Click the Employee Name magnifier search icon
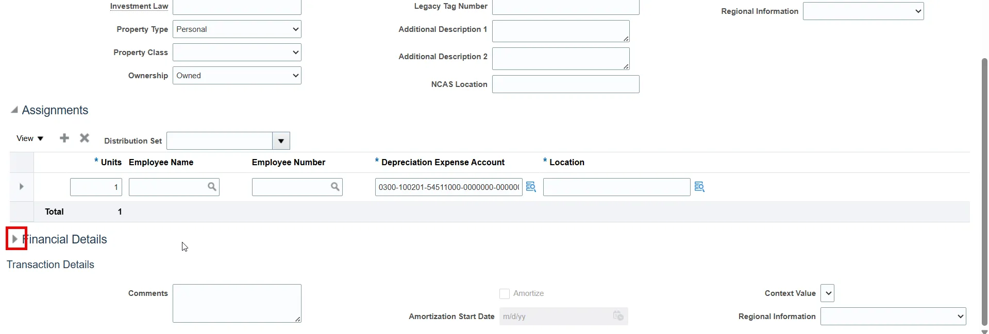Viewport: 989px width, 334px height. [x=212, y=187]
